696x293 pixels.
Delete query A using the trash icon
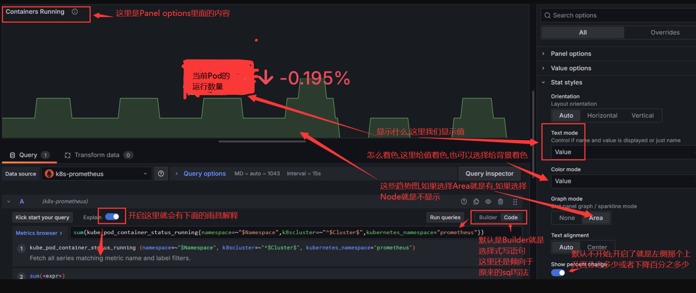click(x=500, y=201)
